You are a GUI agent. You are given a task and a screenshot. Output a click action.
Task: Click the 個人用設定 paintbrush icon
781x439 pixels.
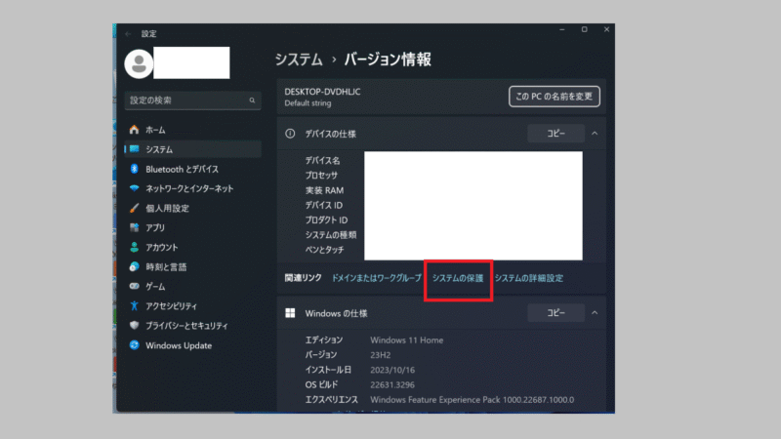pos(134,208)
